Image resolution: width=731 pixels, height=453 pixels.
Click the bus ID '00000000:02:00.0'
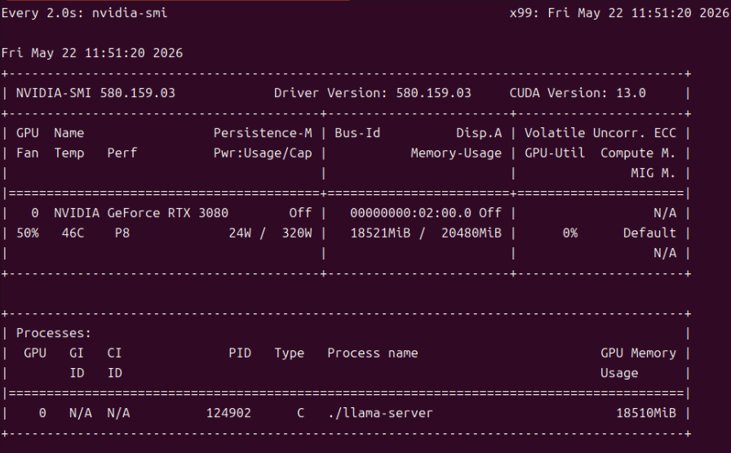[410, 213]
